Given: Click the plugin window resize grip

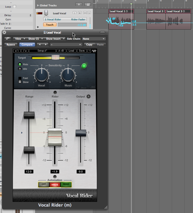Looking at the screenshot, I should (x=106, y=207).
